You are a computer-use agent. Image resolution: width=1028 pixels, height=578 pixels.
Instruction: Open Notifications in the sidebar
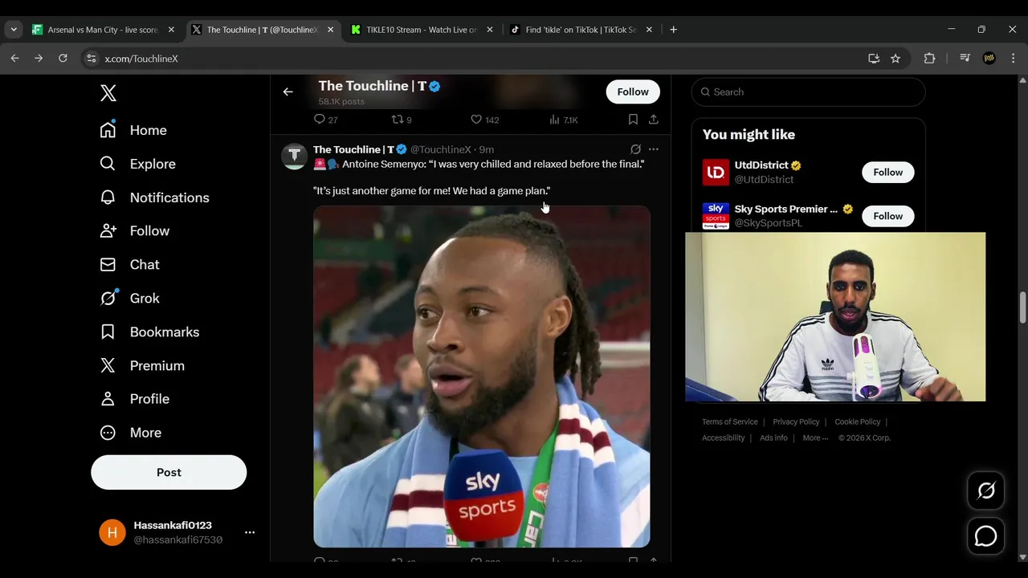click(154, 197)
